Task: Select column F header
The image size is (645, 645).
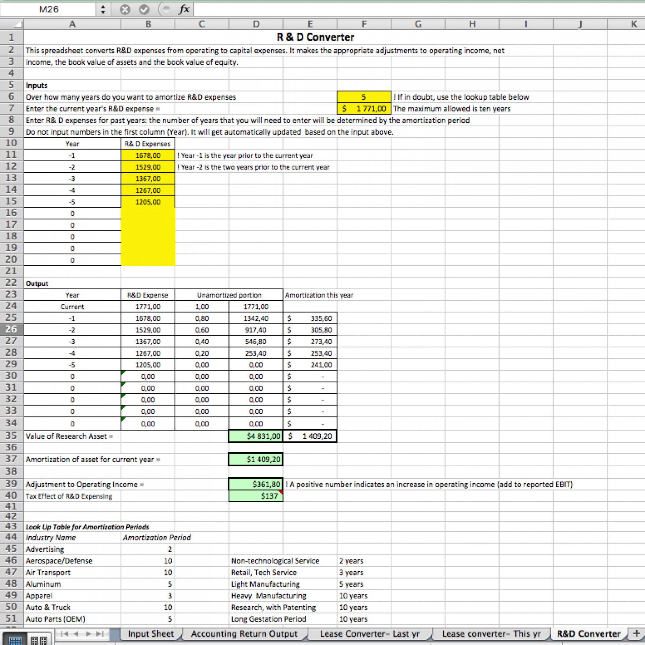Action: (364, 24)
